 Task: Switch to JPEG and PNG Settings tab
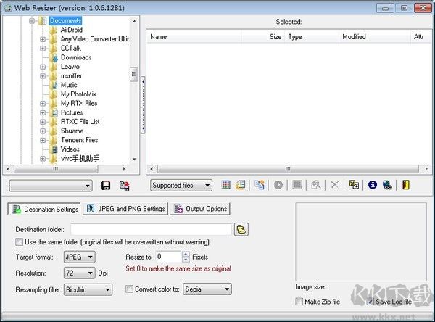click(125, 209)
